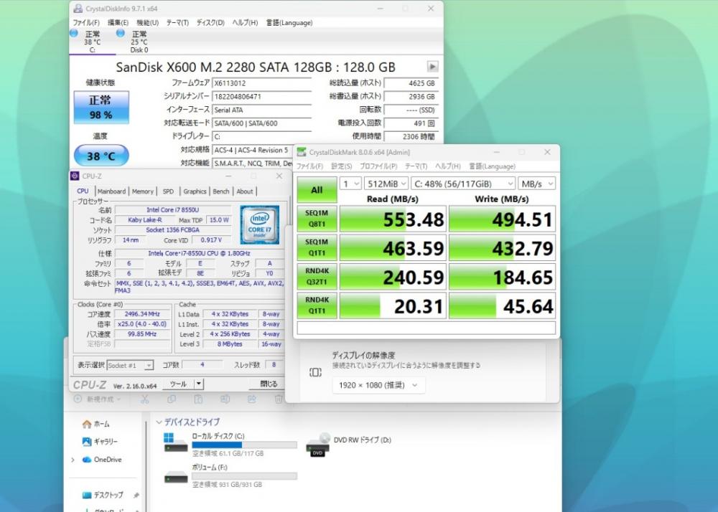718x512 pixels.
Task: Open Settings menu in CrystalDiskMark
Action: pyautogui.click(x=342, y=166)
